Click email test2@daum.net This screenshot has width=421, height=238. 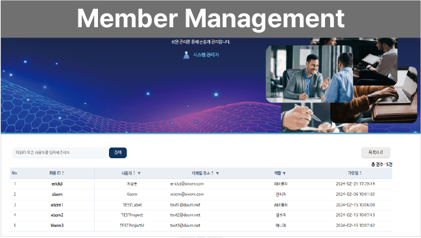tap(186, 215)
